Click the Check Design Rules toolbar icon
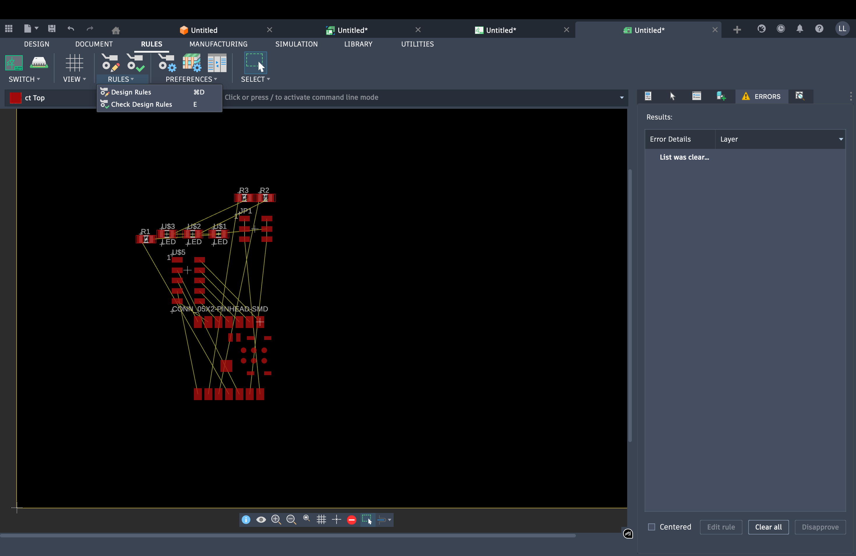 [x=136, y=63]
